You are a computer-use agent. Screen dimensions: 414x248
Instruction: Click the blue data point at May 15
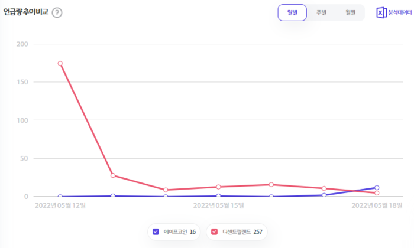point(218,196)
